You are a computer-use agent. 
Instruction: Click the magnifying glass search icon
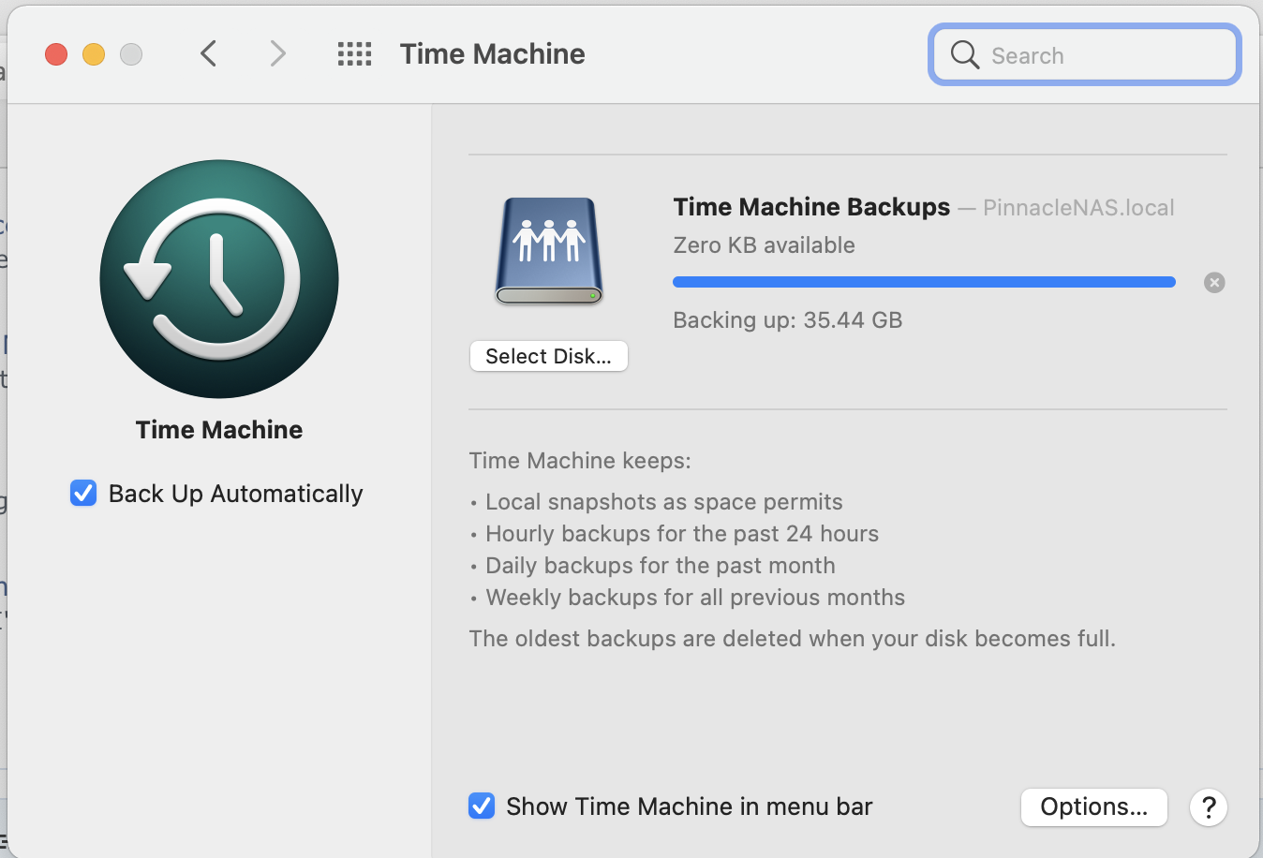(x=964, y=55)
